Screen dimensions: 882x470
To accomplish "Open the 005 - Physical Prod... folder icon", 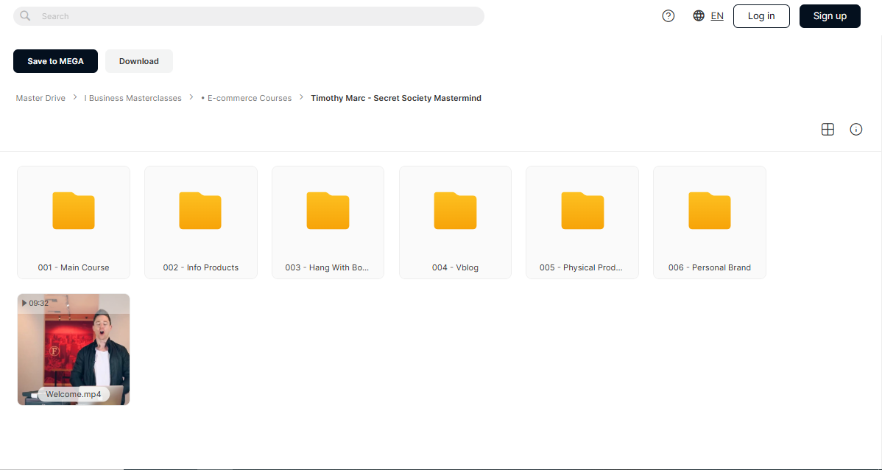I will (582, 211).
